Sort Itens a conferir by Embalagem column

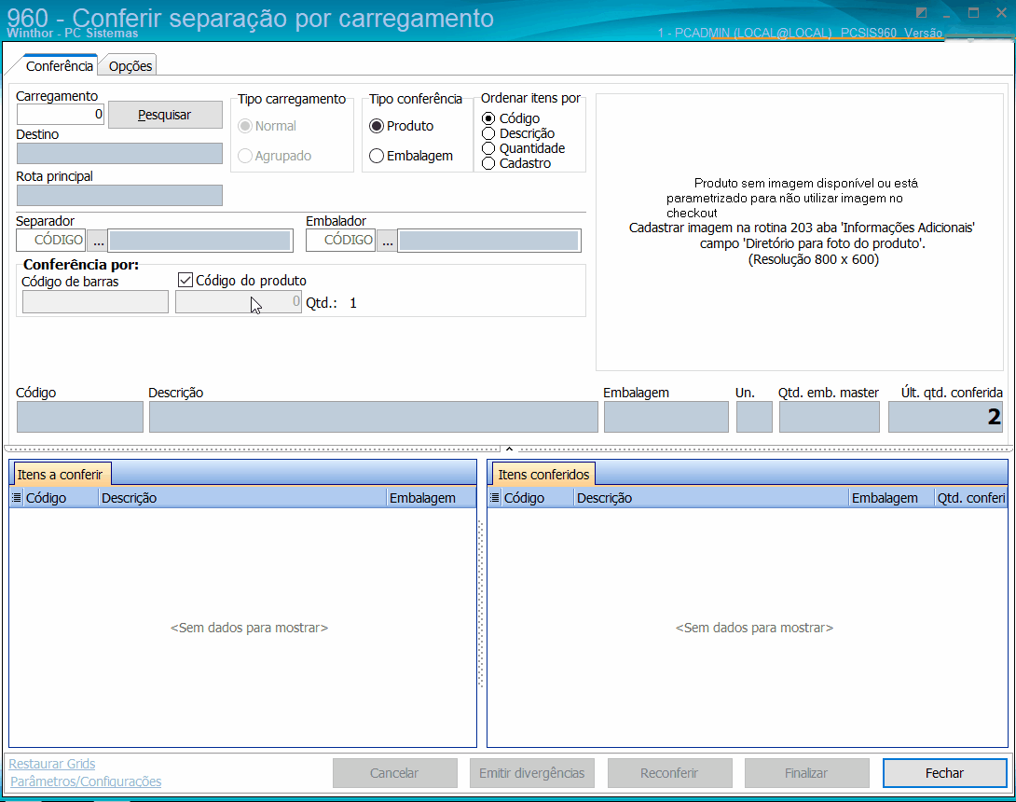[431, 498]
